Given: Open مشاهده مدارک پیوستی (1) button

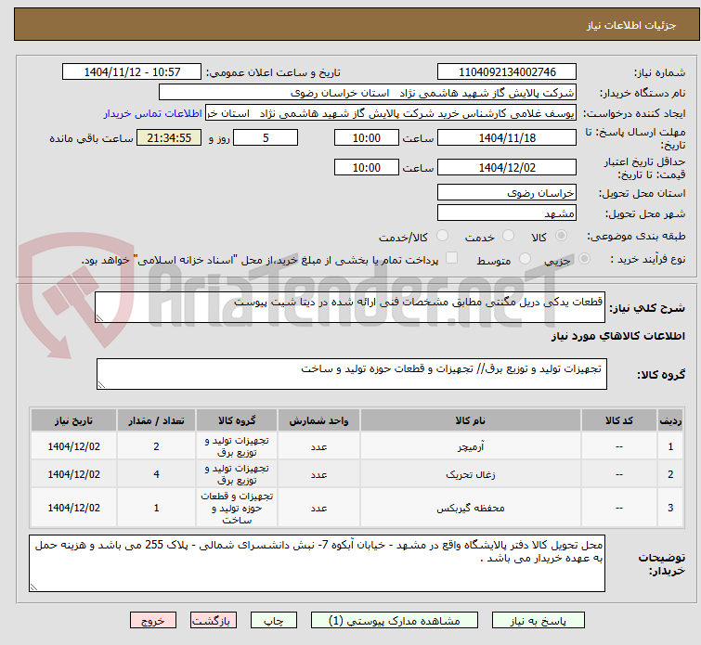Looking at the screenshot, I should click(395, 621).
